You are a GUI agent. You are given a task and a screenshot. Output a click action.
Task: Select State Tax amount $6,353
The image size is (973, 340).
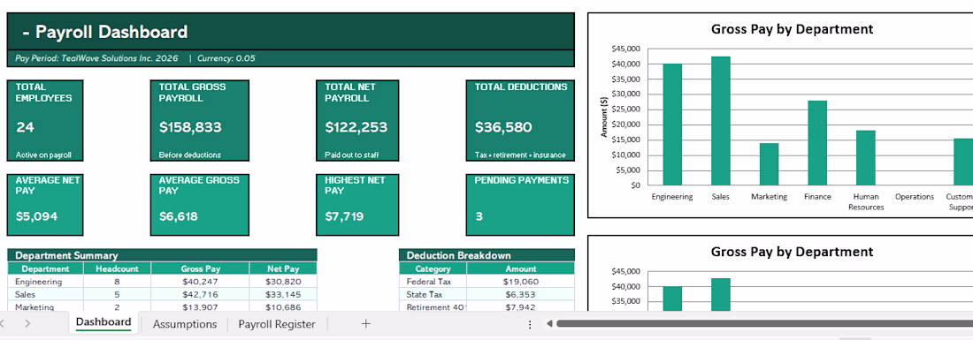(521, 294)
